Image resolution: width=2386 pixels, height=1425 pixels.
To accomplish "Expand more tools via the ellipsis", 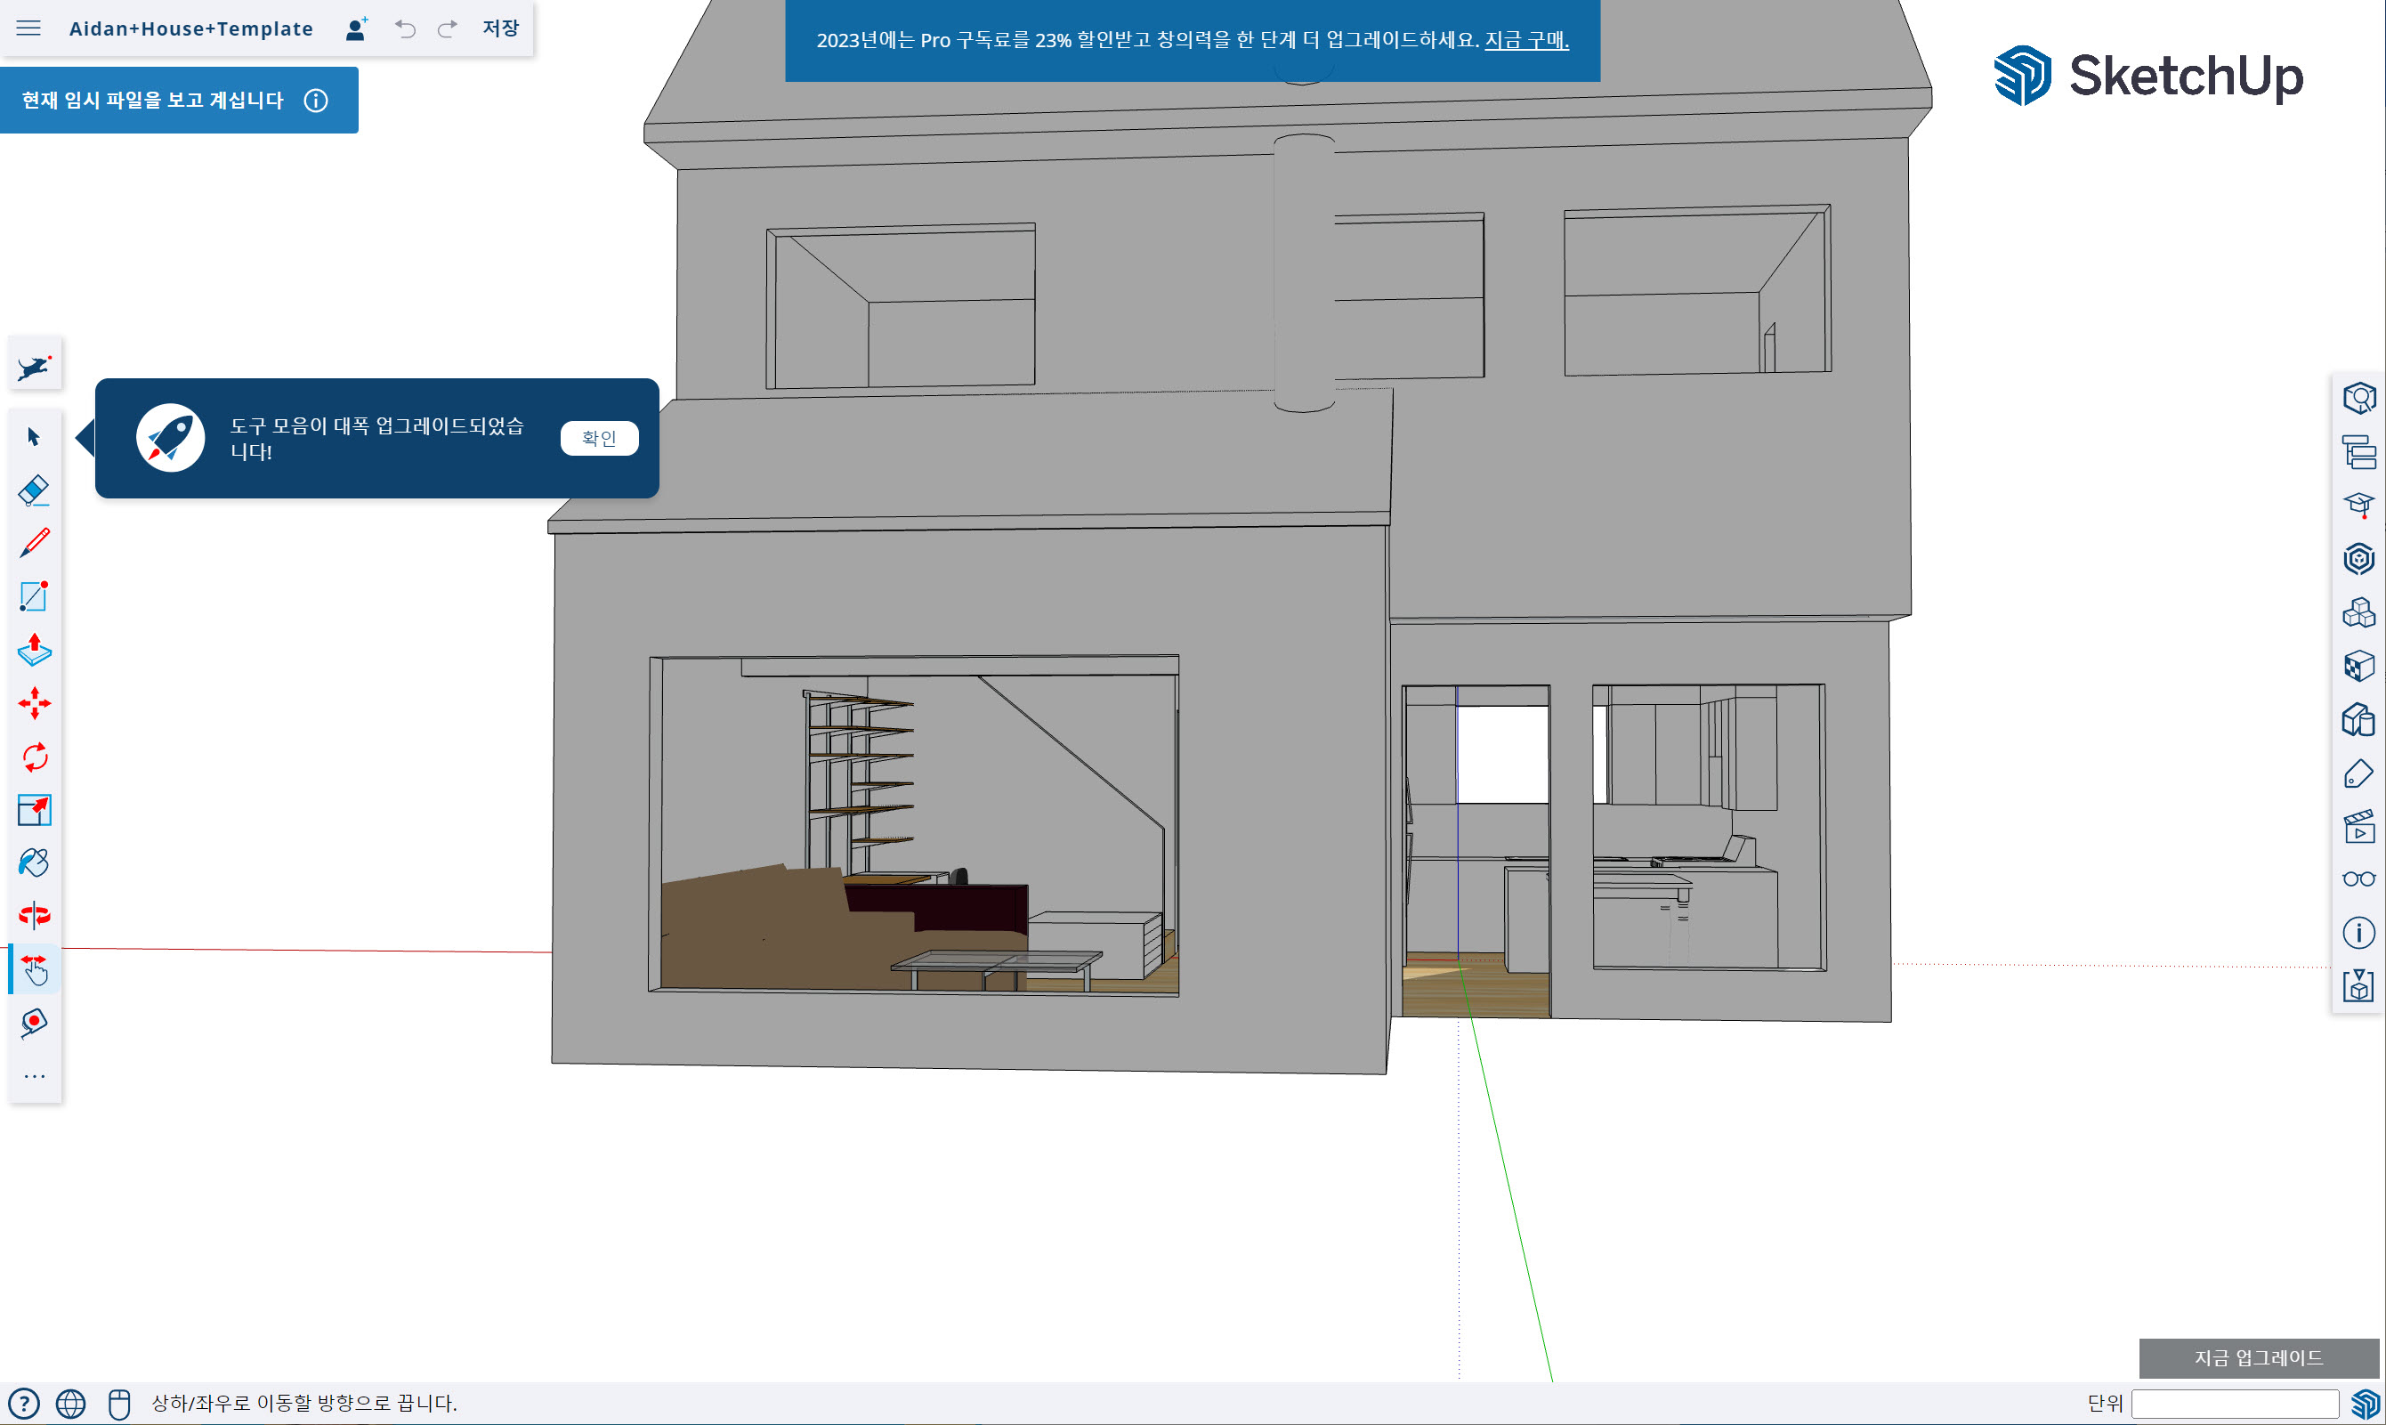I will [34, 1076].
